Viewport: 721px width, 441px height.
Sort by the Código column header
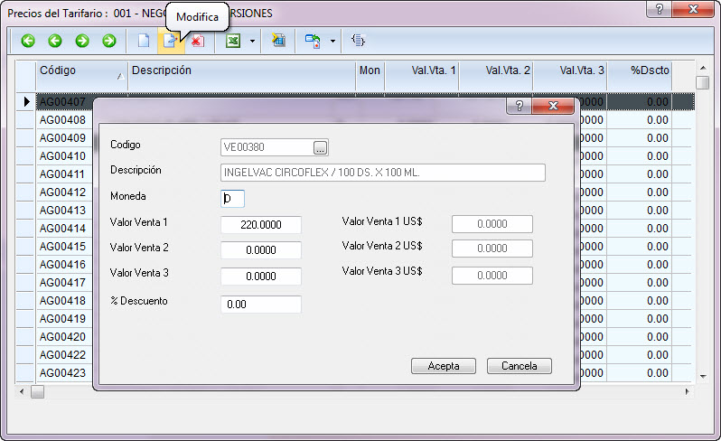pos(81,70)
